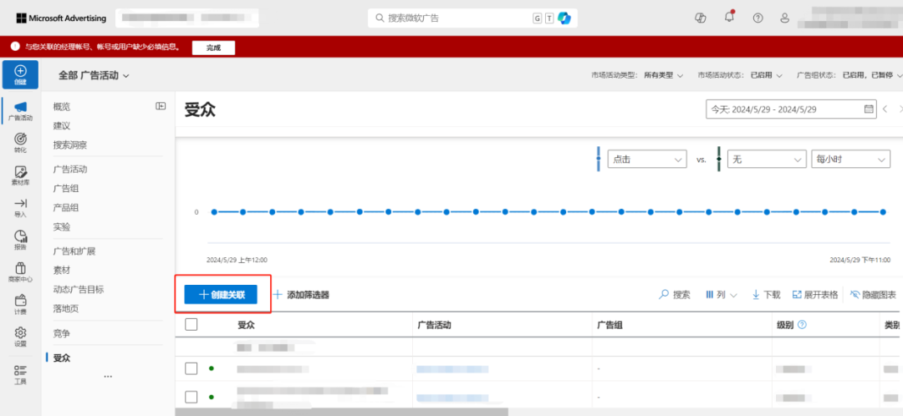Open the notifications bell
Image resolution: width=903 pixels, height=416 pixels.
729,18
